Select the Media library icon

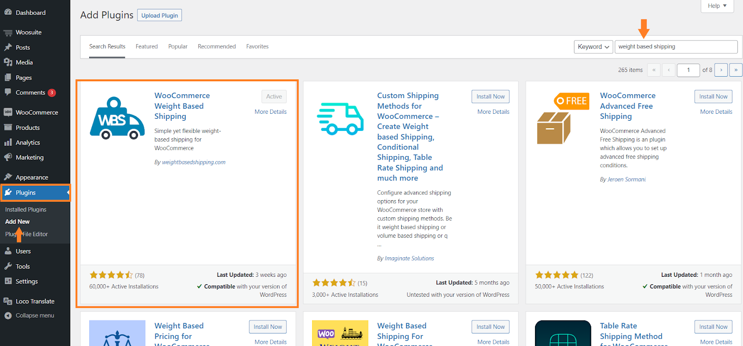coord(8,62)
